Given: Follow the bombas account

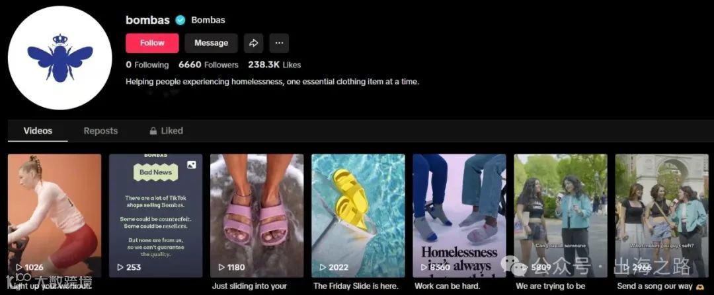Looking at the screenshot, I should (x=152, y=43).
